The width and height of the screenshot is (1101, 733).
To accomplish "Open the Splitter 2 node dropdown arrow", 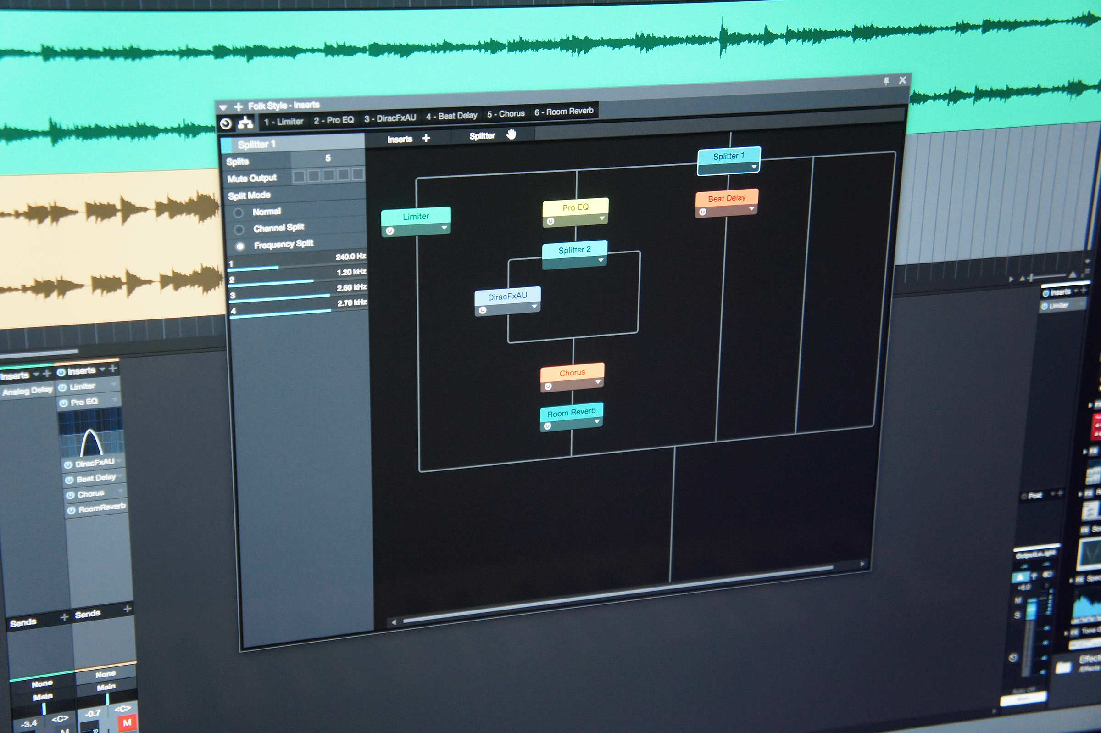I will 601,260.
